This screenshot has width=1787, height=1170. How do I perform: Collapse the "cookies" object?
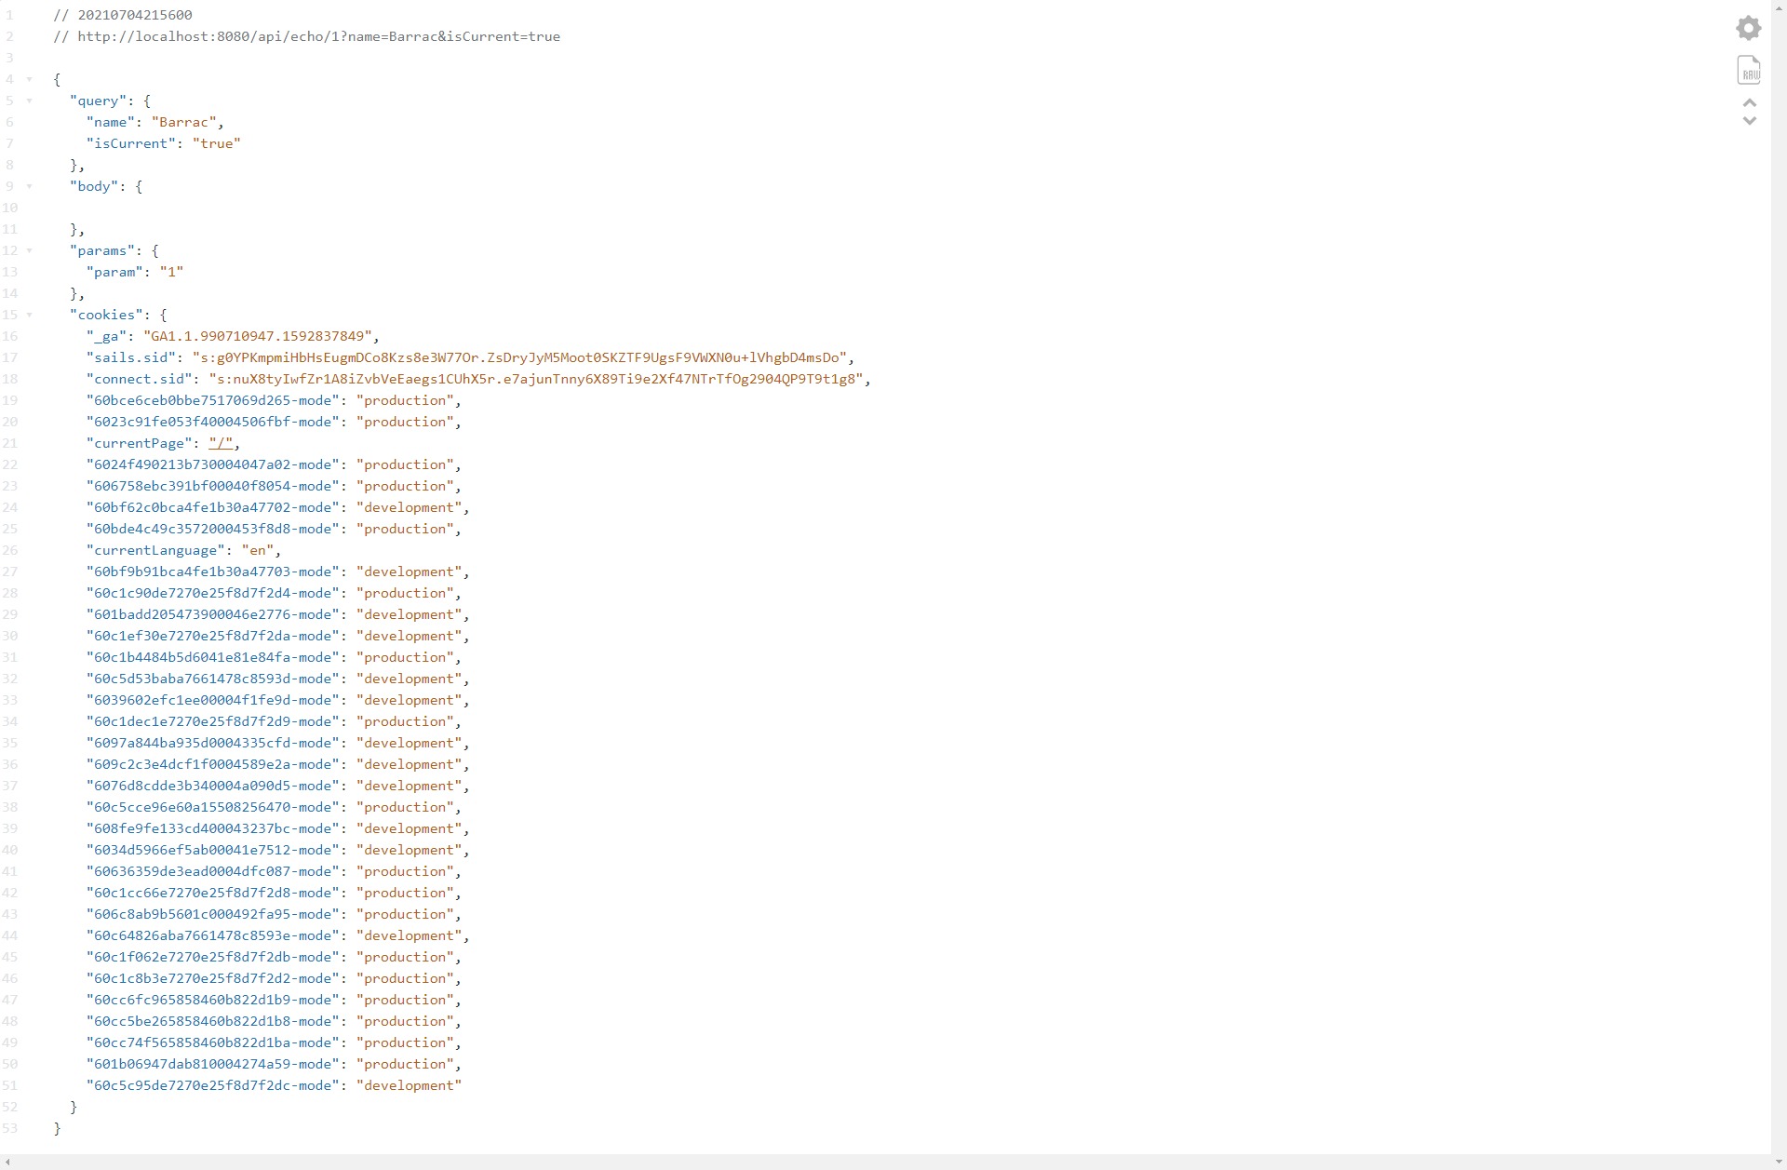29,315
